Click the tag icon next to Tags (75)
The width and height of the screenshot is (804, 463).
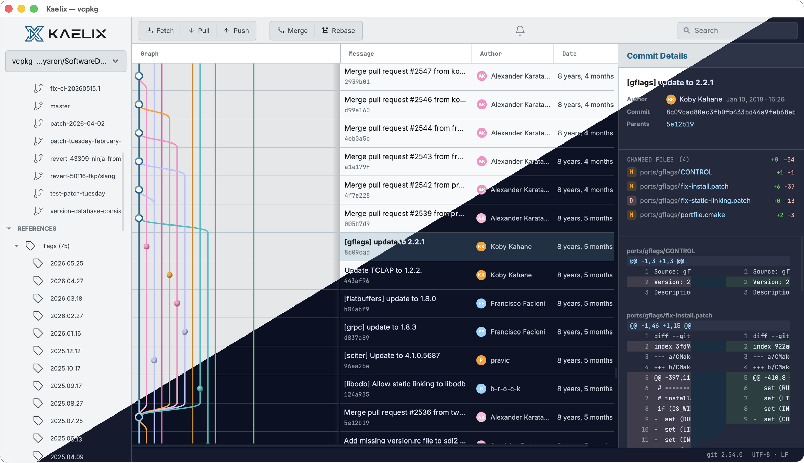(x=30, y=246)
